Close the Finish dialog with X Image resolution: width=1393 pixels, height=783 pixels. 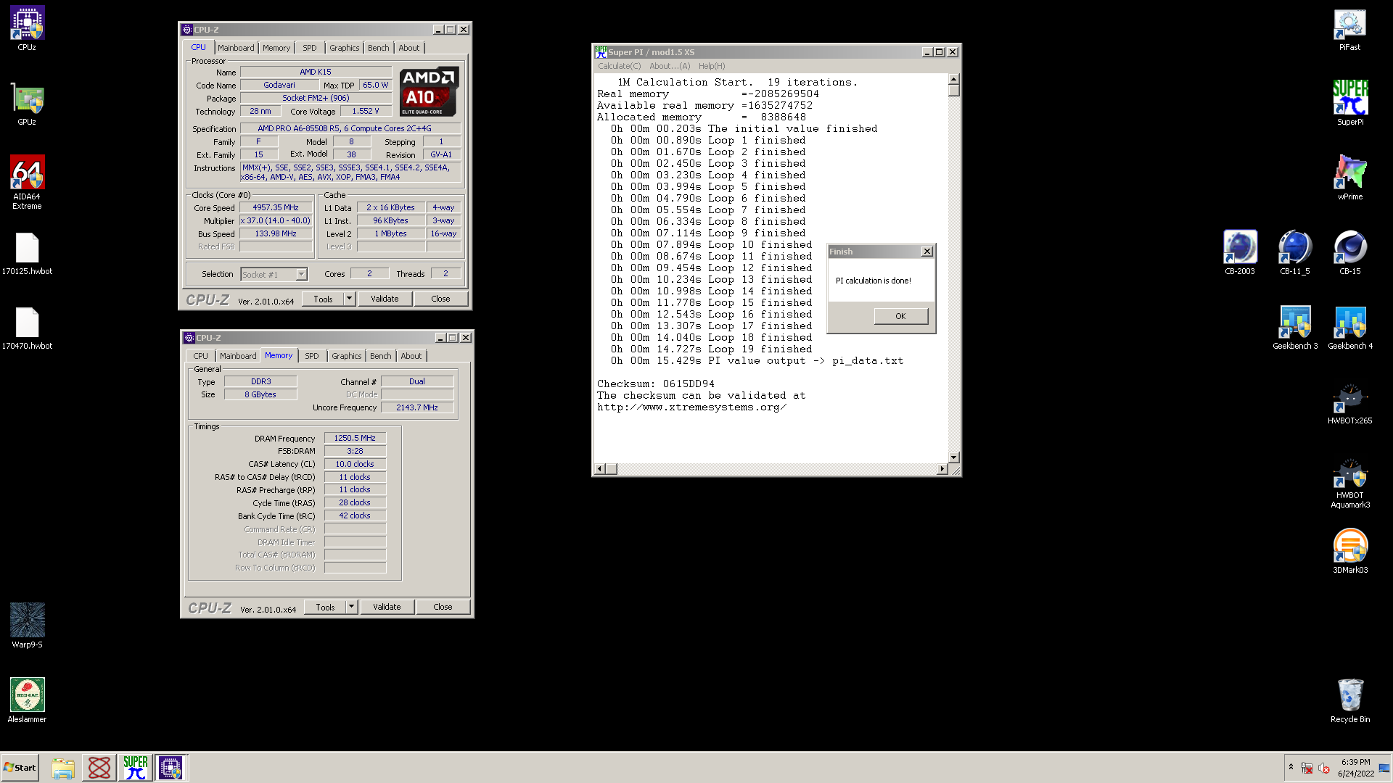(926, 252)
